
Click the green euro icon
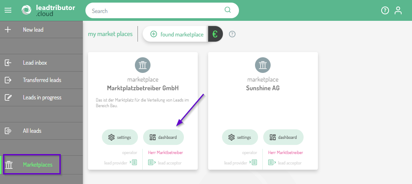click(x=215, y=34)
